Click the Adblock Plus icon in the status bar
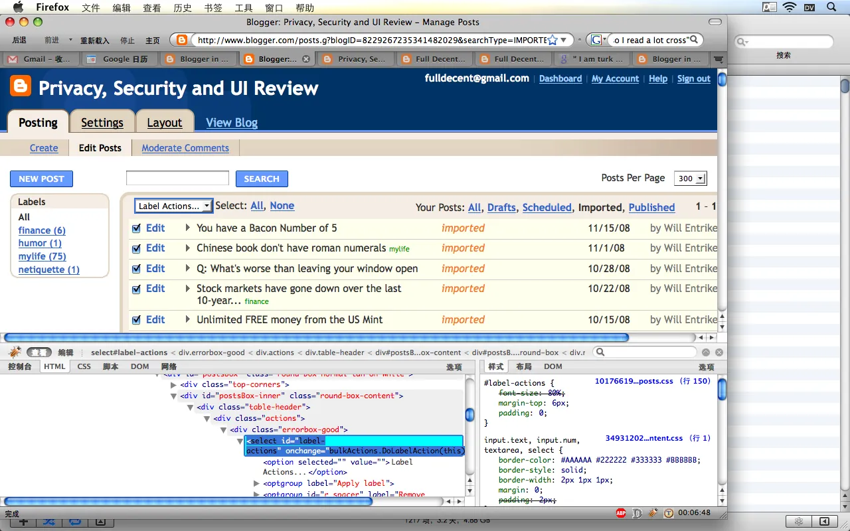 (621, 513)
